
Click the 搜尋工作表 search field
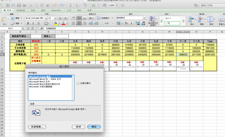coord(212,6)
